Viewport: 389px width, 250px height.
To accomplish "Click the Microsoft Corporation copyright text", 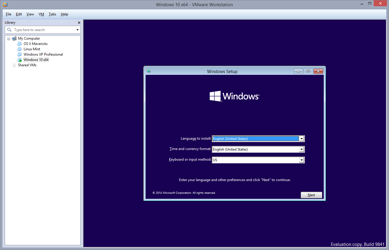I will pyautogui.click(x=184, y=193).
